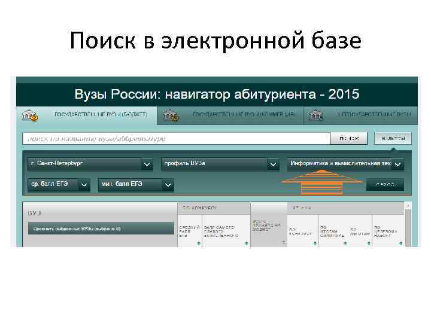
Task: Expand the chevron of профиль ВУЗа
Action: tap(273, 164)
